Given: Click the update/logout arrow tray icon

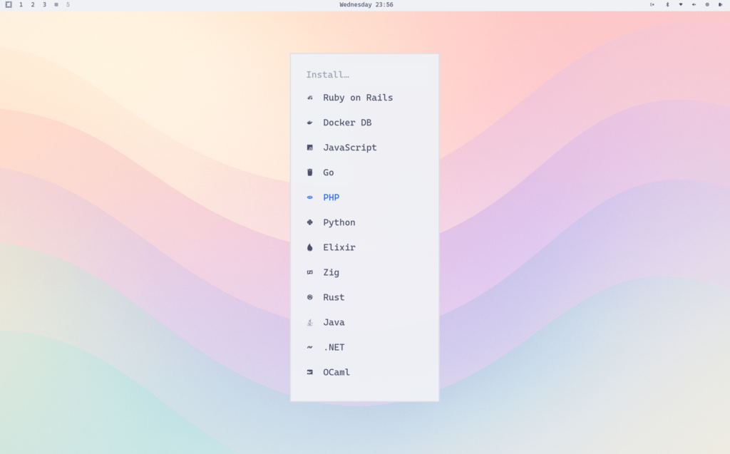Looking at the screenshot, I should pyautogui.click(x=652, y=5).
